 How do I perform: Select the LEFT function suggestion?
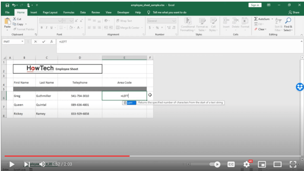coord(129,103)
